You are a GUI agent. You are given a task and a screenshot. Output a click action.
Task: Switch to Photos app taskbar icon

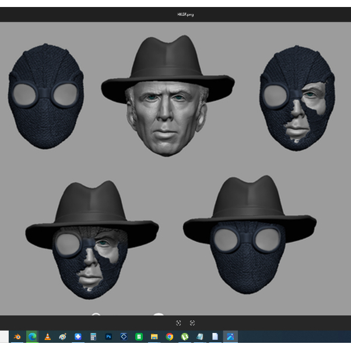[230, 336]
